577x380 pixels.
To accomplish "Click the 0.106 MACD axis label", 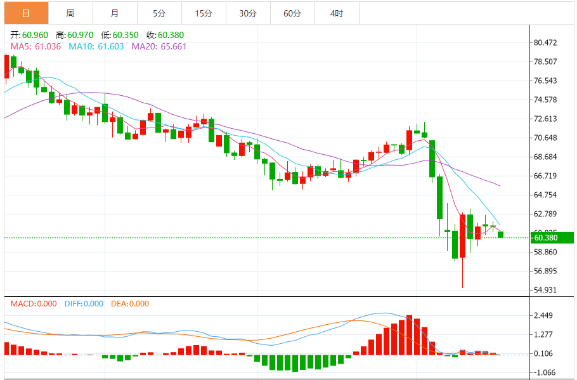I will [543, 354].
